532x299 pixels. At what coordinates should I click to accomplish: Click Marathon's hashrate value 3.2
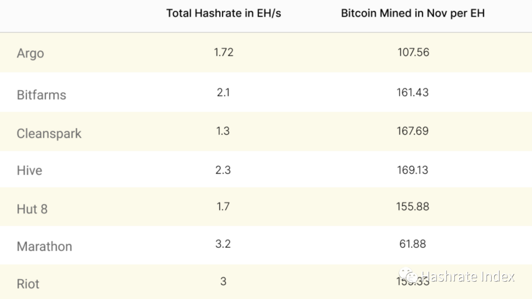(x=223, y=243)
